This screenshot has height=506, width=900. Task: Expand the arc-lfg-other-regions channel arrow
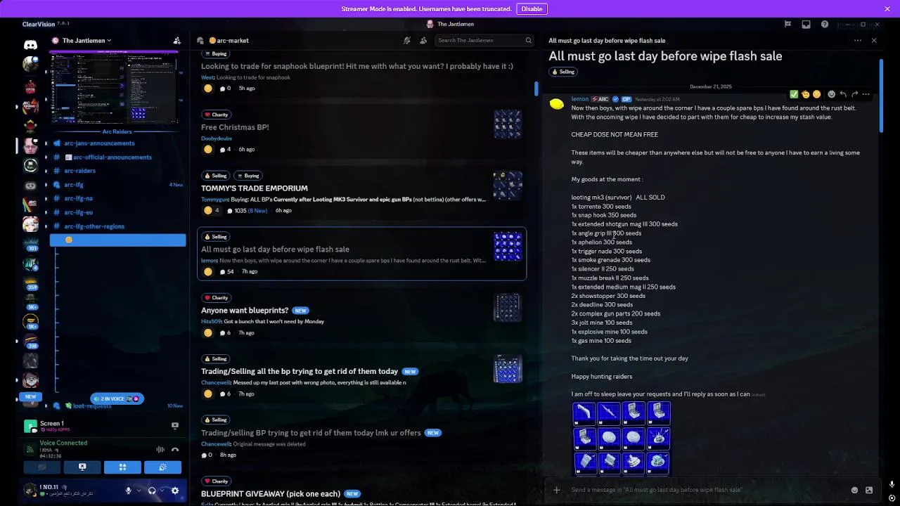click(x=46, y=226)
